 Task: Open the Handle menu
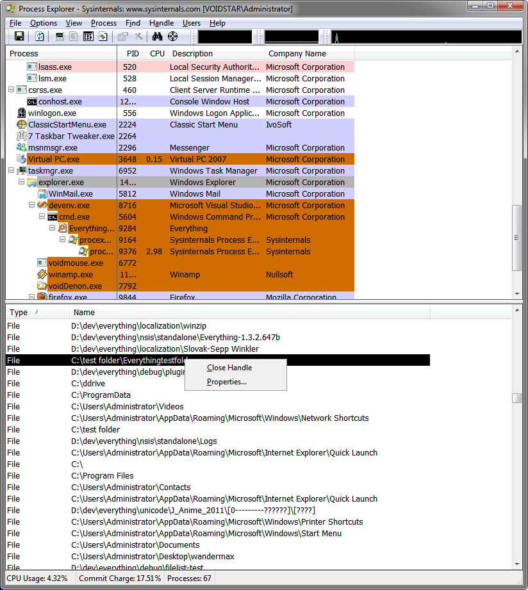pyautogui.click(x=161, y=23)
